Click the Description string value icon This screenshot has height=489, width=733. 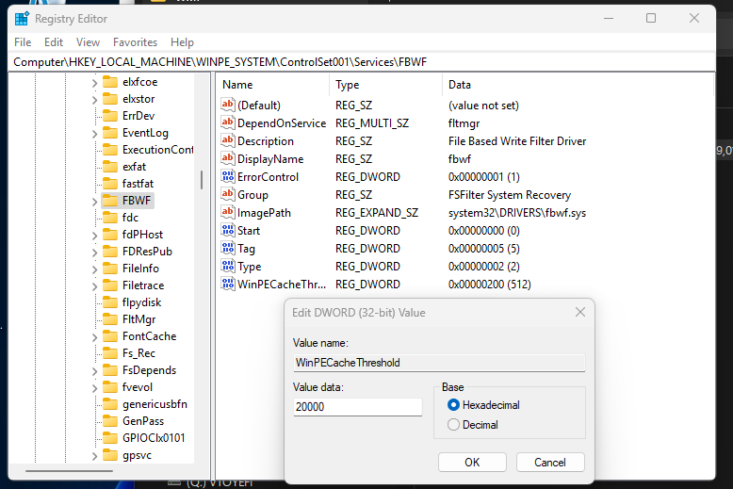[x=228, y=140]
